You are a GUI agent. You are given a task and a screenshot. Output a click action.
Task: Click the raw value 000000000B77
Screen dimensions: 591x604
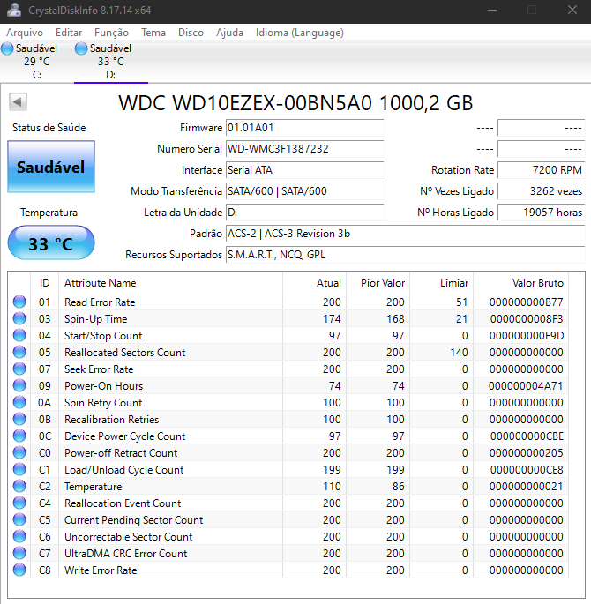click(x=526, y=302)
